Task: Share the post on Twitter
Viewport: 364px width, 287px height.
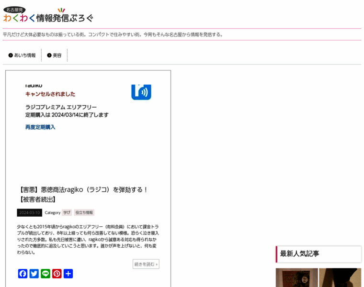Action: pos(34,274)
